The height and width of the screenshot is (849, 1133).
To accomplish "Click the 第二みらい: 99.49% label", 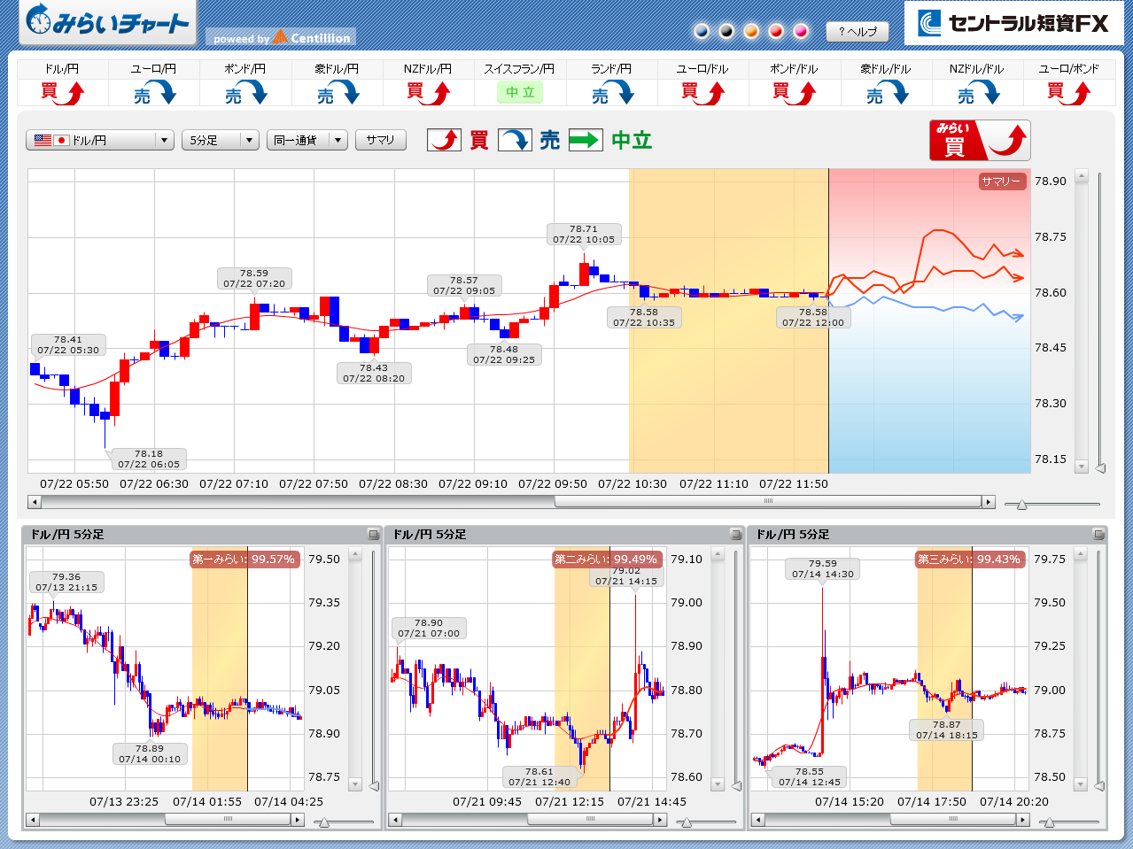I will point(606,559).
